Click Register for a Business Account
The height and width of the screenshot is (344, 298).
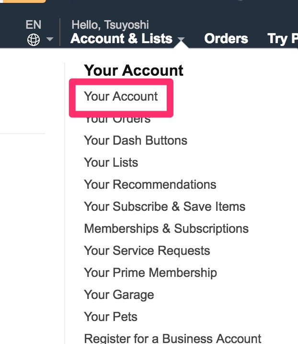click(x=172, y=339)
